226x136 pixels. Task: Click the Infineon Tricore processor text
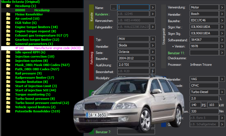tap(201, 65)
